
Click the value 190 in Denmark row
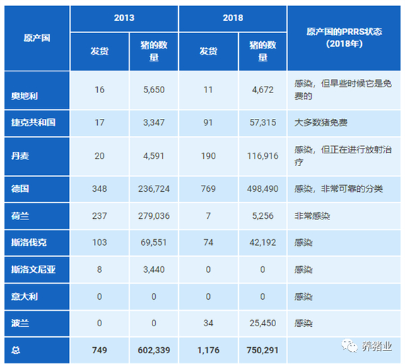coord(208,156)
